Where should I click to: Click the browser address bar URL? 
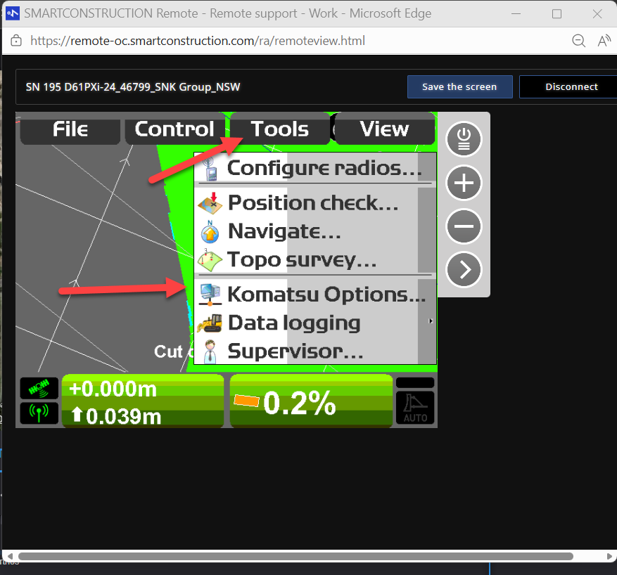198,41
